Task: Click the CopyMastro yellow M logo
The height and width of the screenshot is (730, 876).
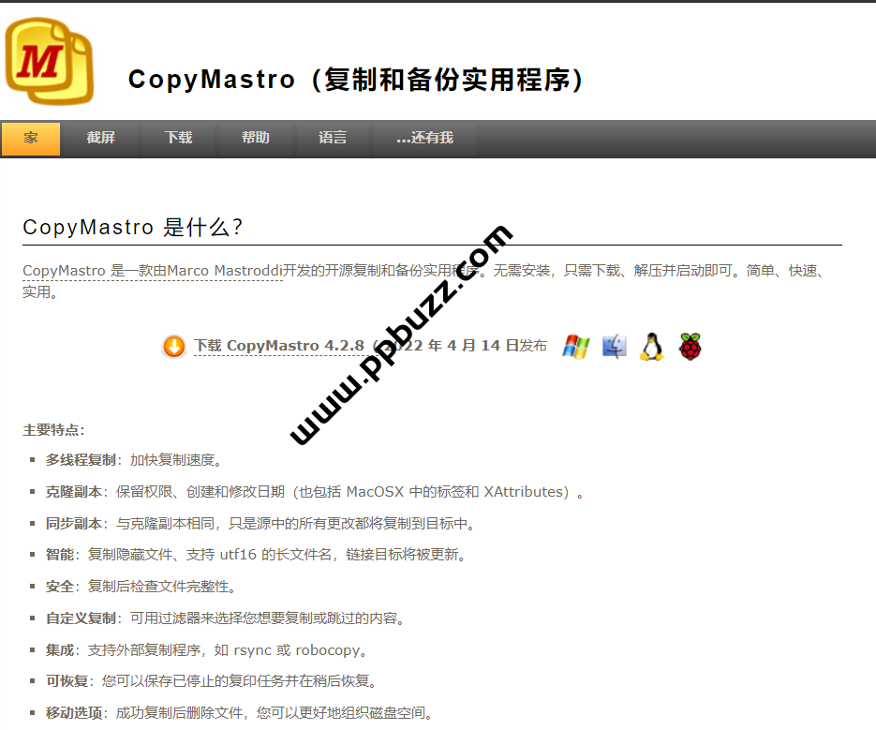Action: [x=49, y=61]
